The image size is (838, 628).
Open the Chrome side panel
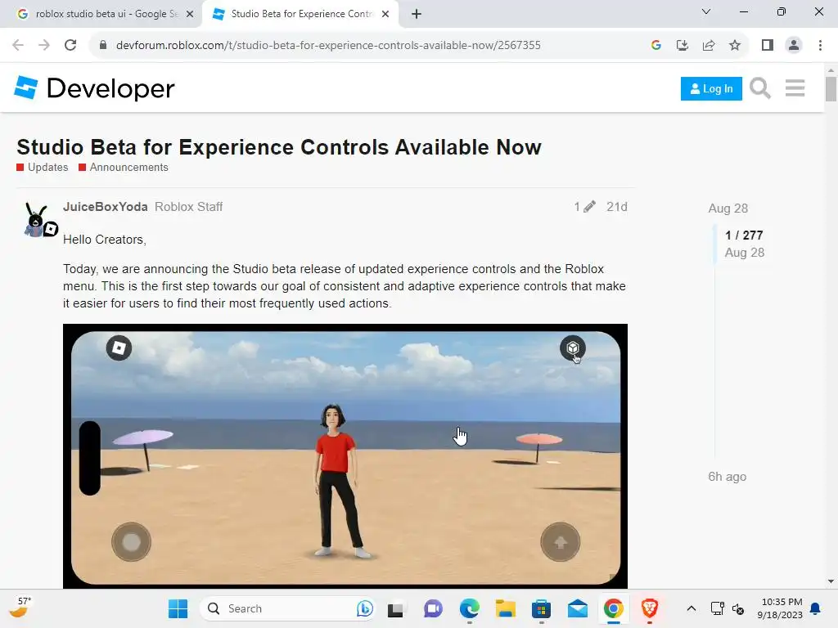pyautogui.click(x=768, y=46)
